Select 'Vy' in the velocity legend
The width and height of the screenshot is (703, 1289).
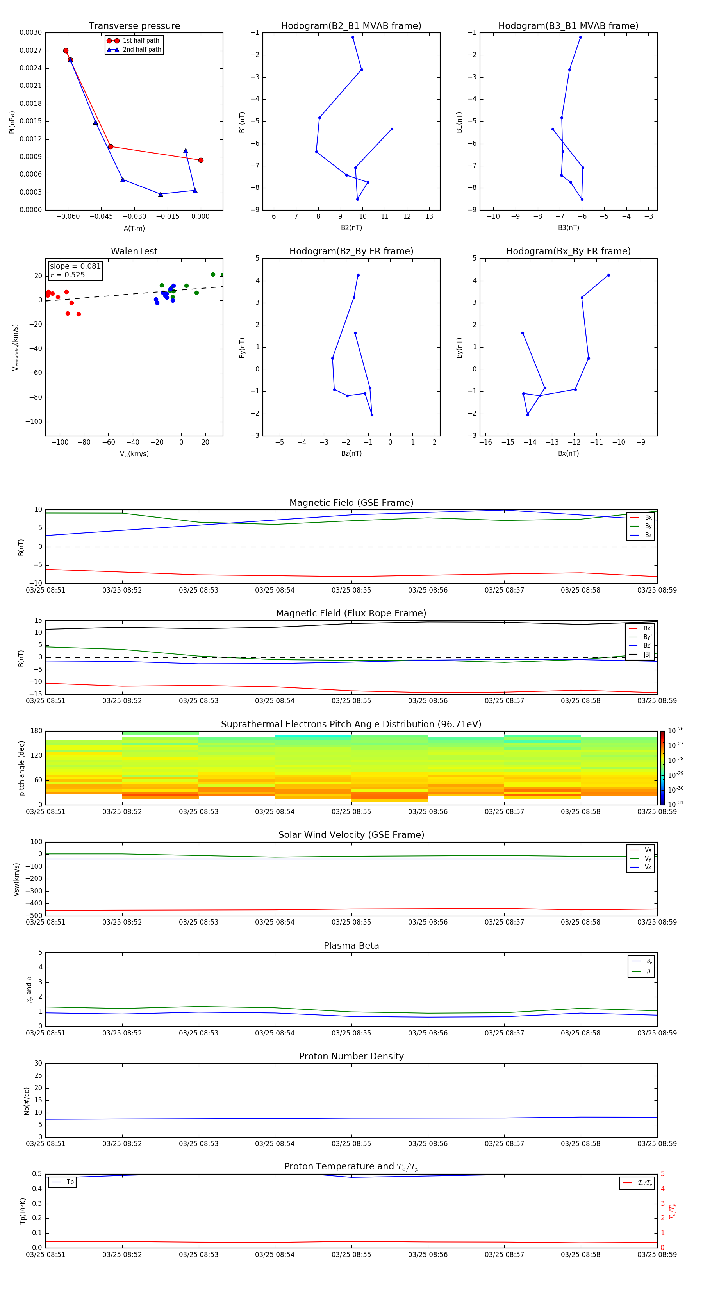pos(641,858)
